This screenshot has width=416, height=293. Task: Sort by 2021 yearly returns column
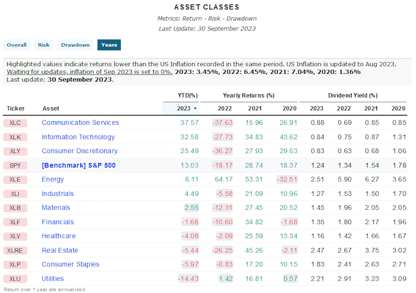(x=255, y=109)
